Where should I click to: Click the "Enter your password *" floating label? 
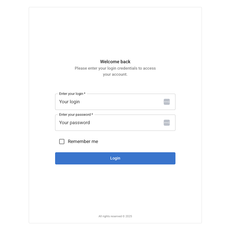click(x=75, y=115)
